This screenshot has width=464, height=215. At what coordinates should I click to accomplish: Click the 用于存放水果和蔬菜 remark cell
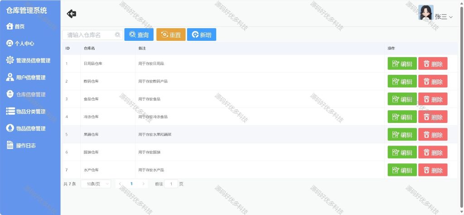coord(260,134)
